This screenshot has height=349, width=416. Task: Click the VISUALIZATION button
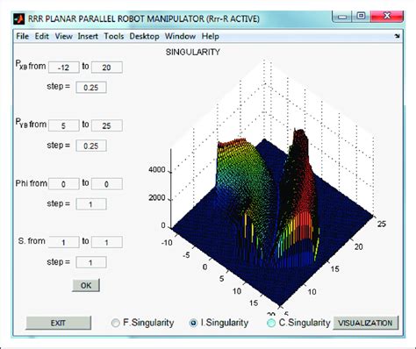pos(365,323)
